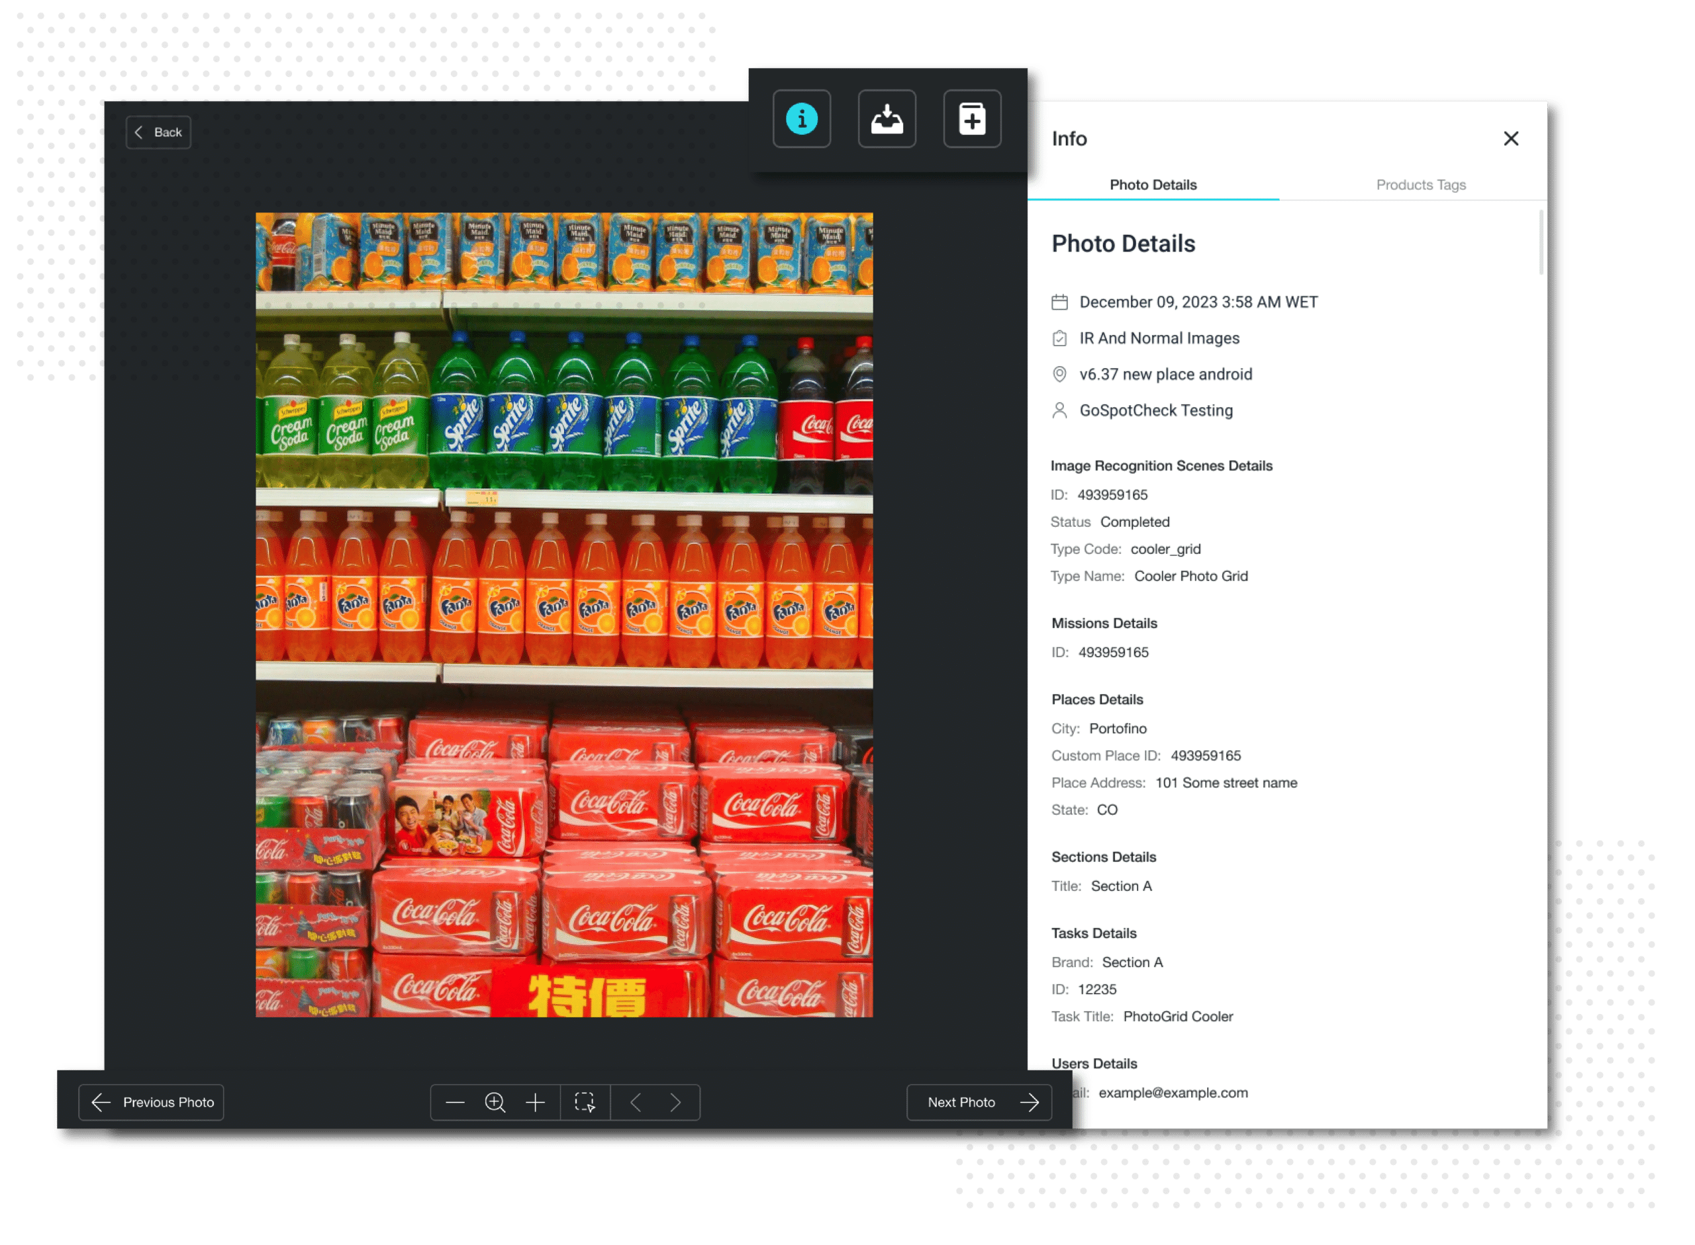Click the 'Photo Details' heading
Image resolution: width=1695 pixels, height=1245 pixels.
tap(1123, 244)
